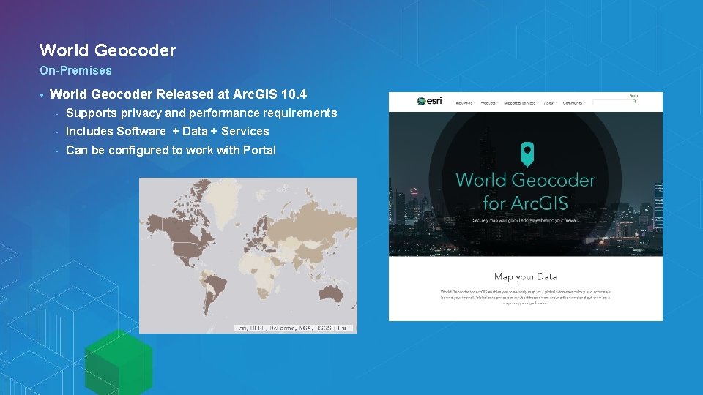Click 'World Geocoder Released at ArcGIS 10.4' bullet

[178, 94]
